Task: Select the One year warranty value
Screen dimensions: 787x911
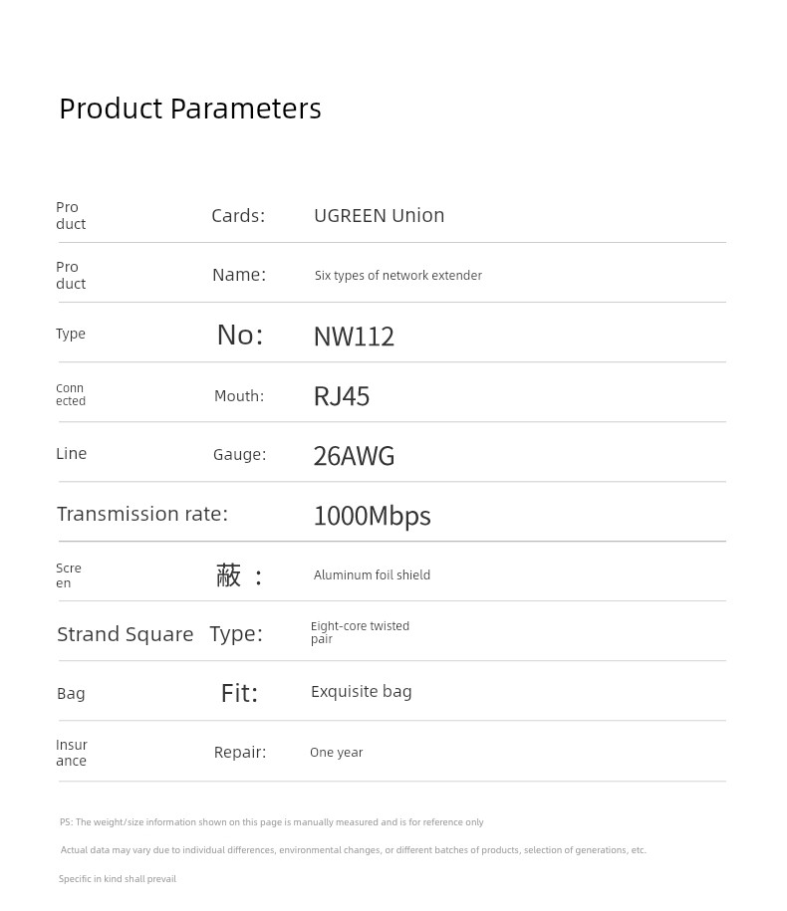Action: coord(336,753)
